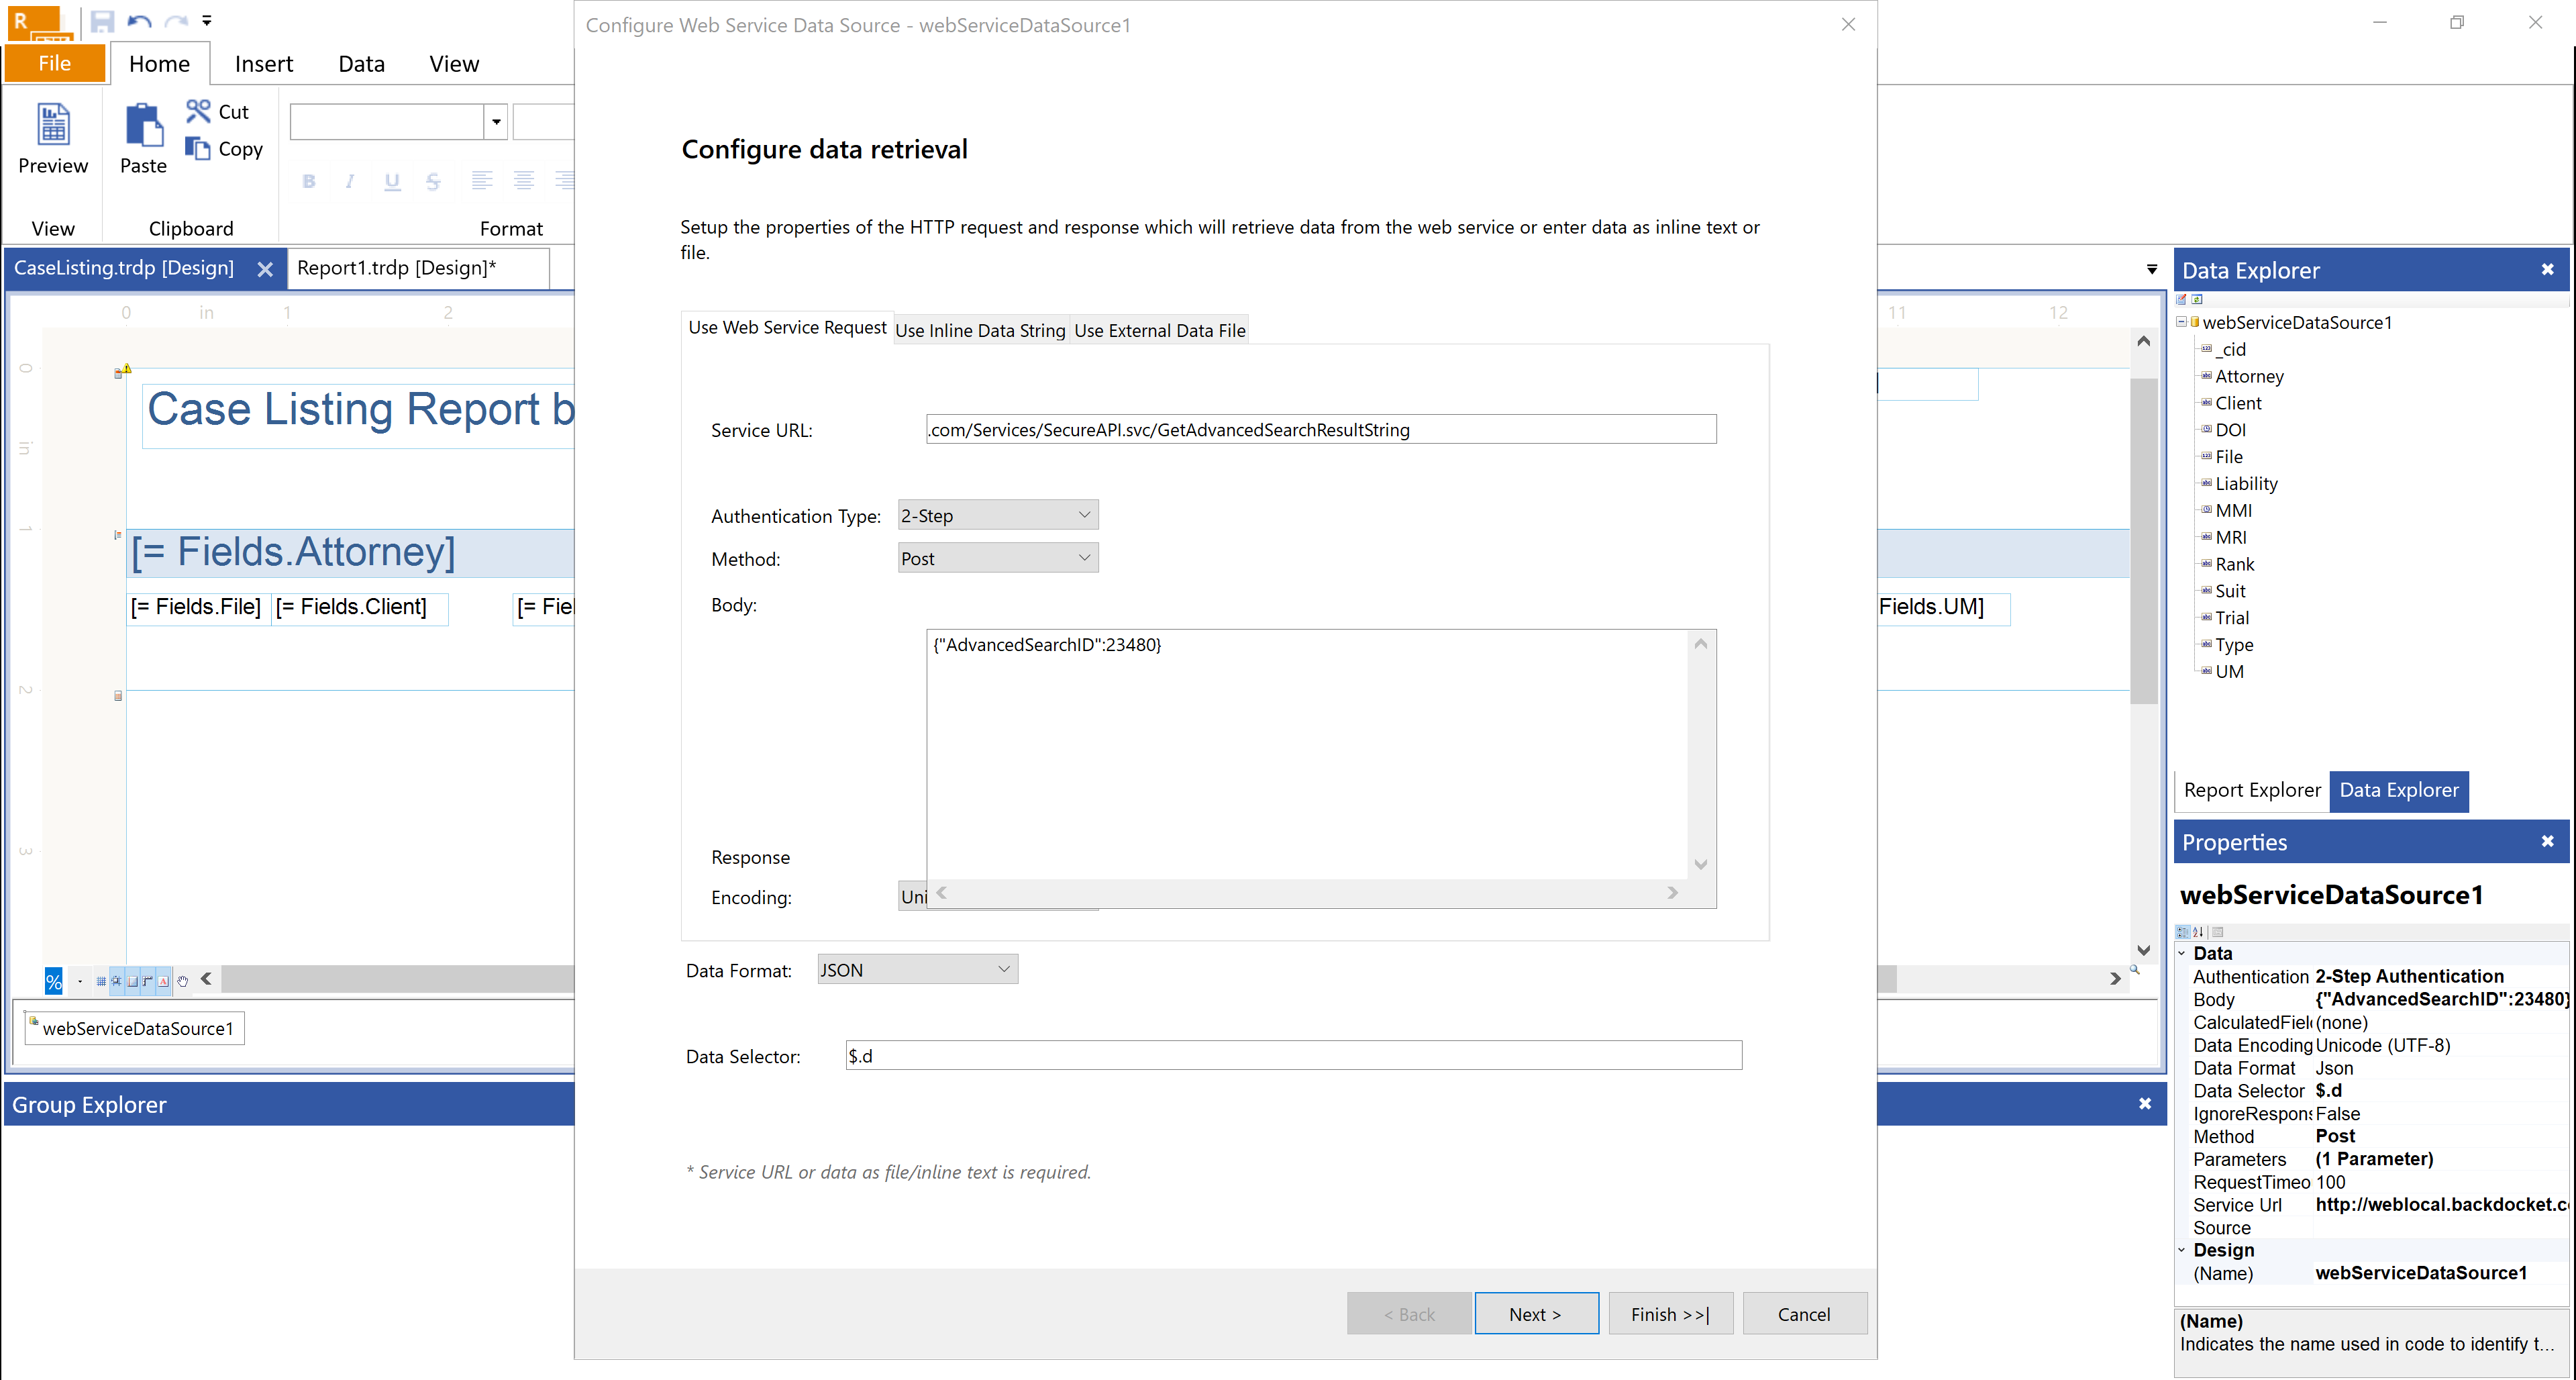Click the Cancel button in wizard
This screenshot has width=2576, height=1380.
[x=1803, y=1314]
